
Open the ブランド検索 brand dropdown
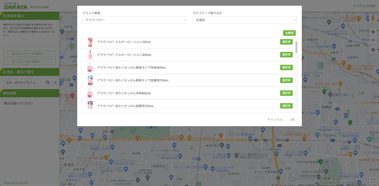coord(134,20)
